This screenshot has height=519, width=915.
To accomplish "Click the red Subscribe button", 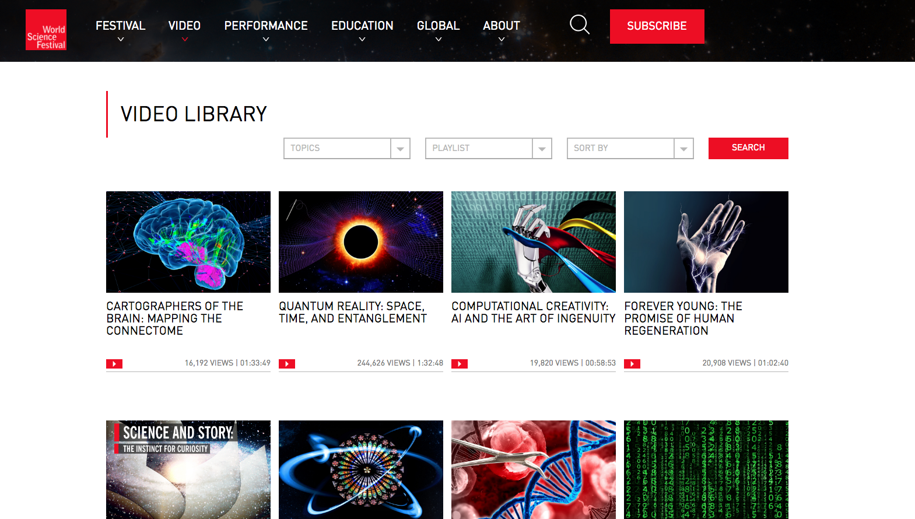I will tap(657, 26).
